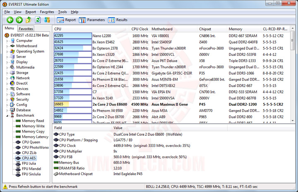The width and height of the screenshot is (298, 192).
Task: Click the users toolbar icon
Action: coord(47,20)
